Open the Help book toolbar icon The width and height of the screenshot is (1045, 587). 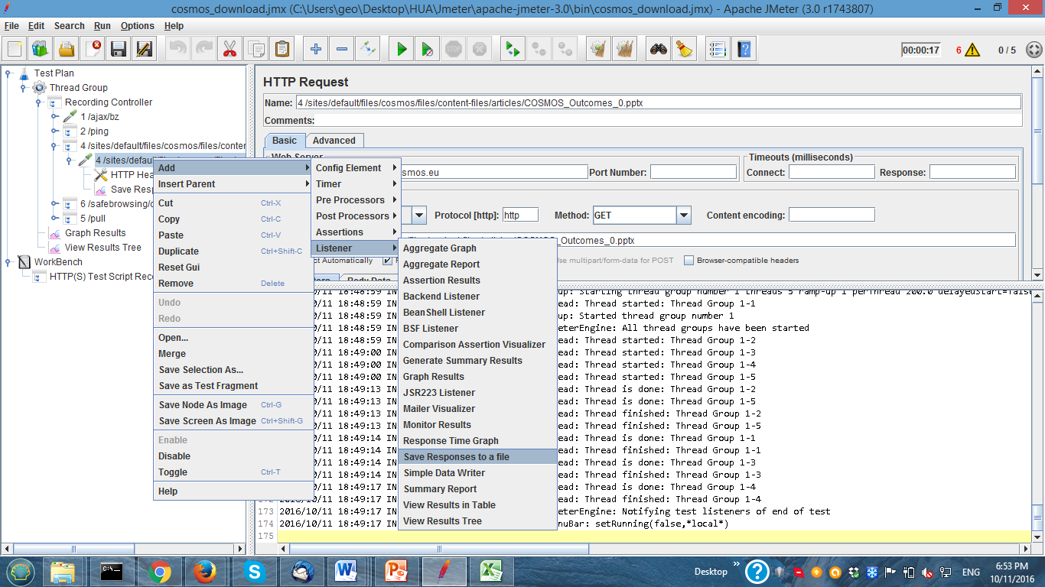pyautogui.click(x=744, y=50)
